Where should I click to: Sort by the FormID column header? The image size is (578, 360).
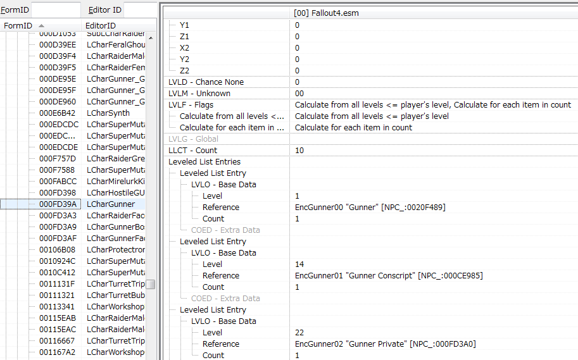(41, 25)
